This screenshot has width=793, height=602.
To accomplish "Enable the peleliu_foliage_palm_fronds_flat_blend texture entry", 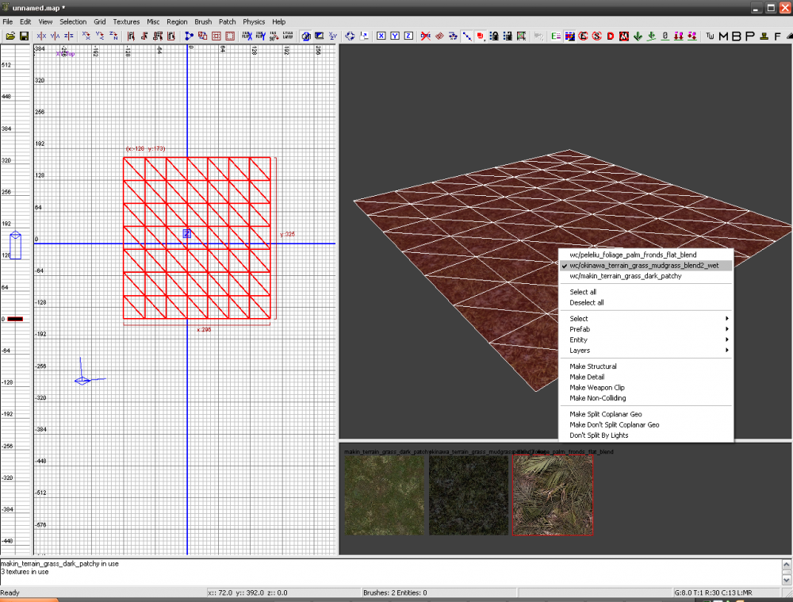I will (633, 255).
